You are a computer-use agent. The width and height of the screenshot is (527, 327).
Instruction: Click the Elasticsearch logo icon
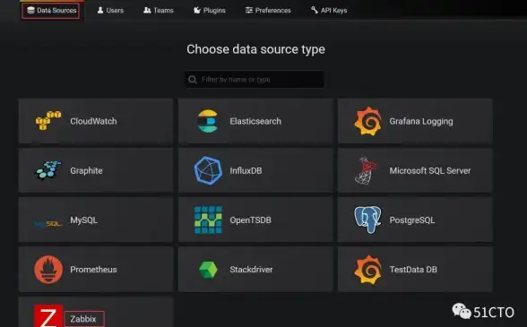click(x=208, y=121)
